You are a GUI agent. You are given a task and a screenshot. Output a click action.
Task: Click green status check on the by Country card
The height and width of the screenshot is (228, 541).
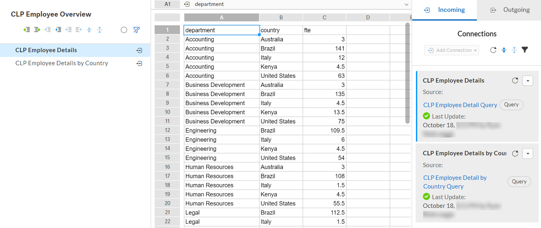coord(426,197)
